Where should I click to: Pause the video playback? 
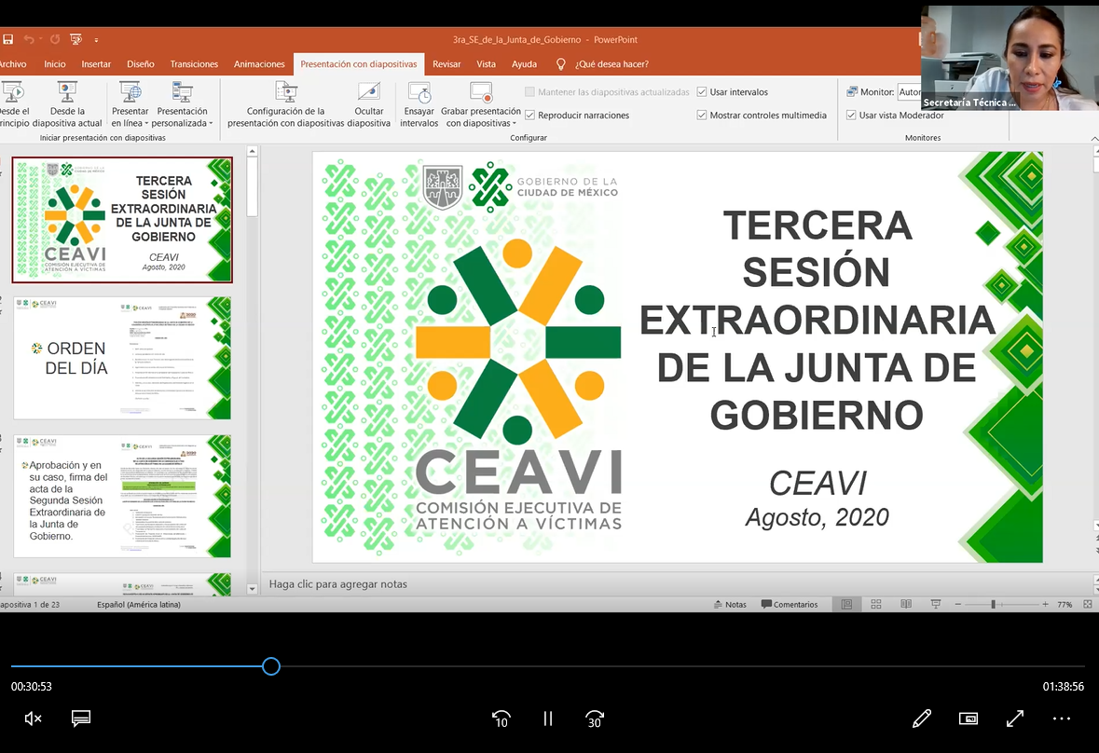tap(548, 719)
